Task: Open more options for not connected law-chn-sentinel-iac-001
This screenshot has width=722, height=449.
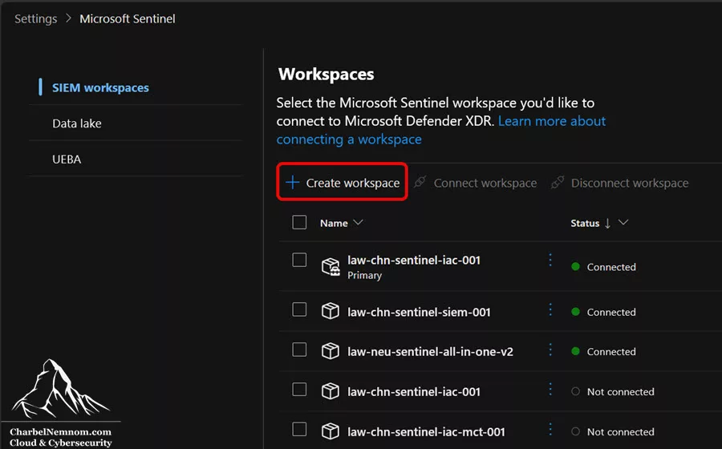Action: [550, 389]
